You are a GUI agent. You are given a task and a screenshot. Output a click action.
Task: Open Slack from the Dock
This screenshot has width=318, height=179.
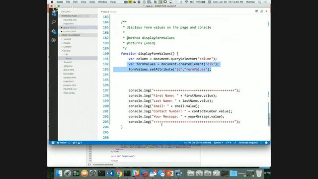click(136, 174)
